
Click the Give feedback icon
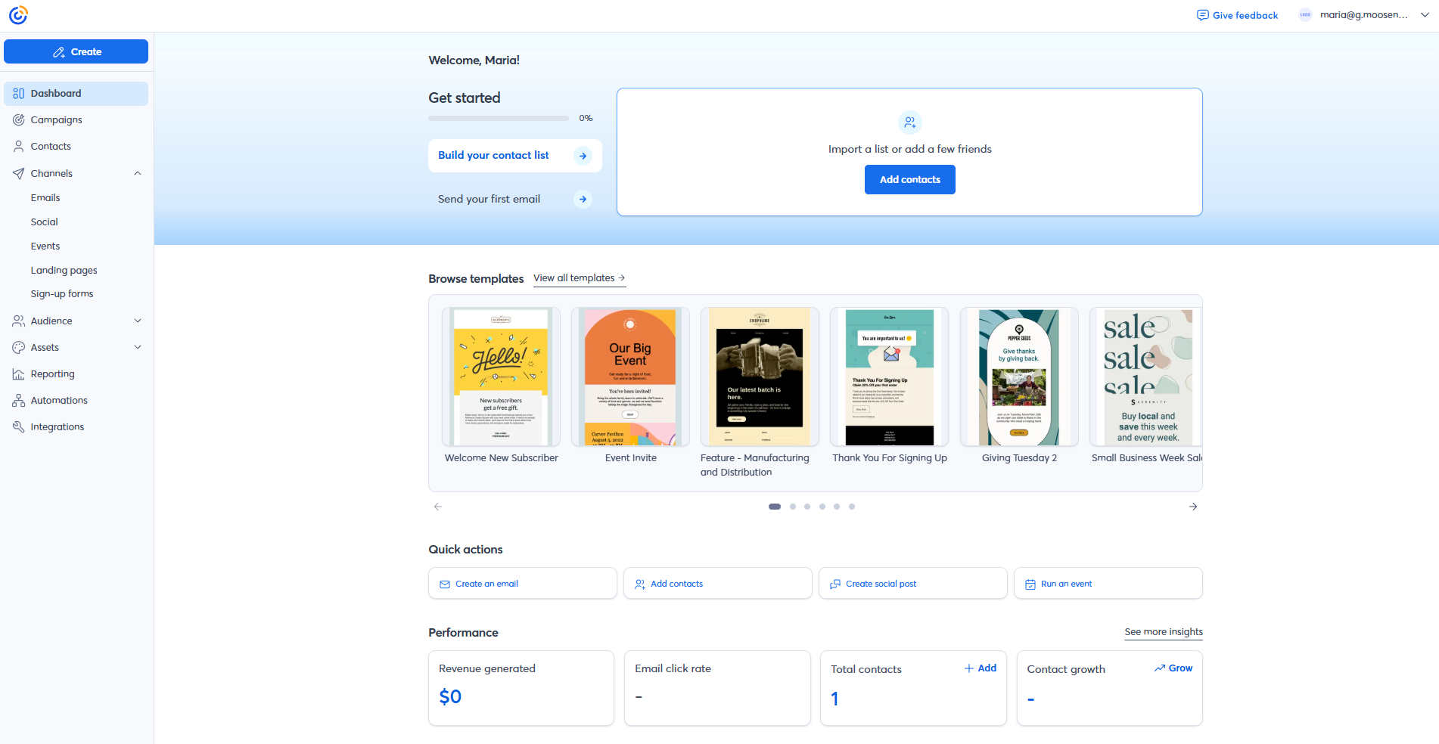pyautogui.click(x=1201, y=14)
